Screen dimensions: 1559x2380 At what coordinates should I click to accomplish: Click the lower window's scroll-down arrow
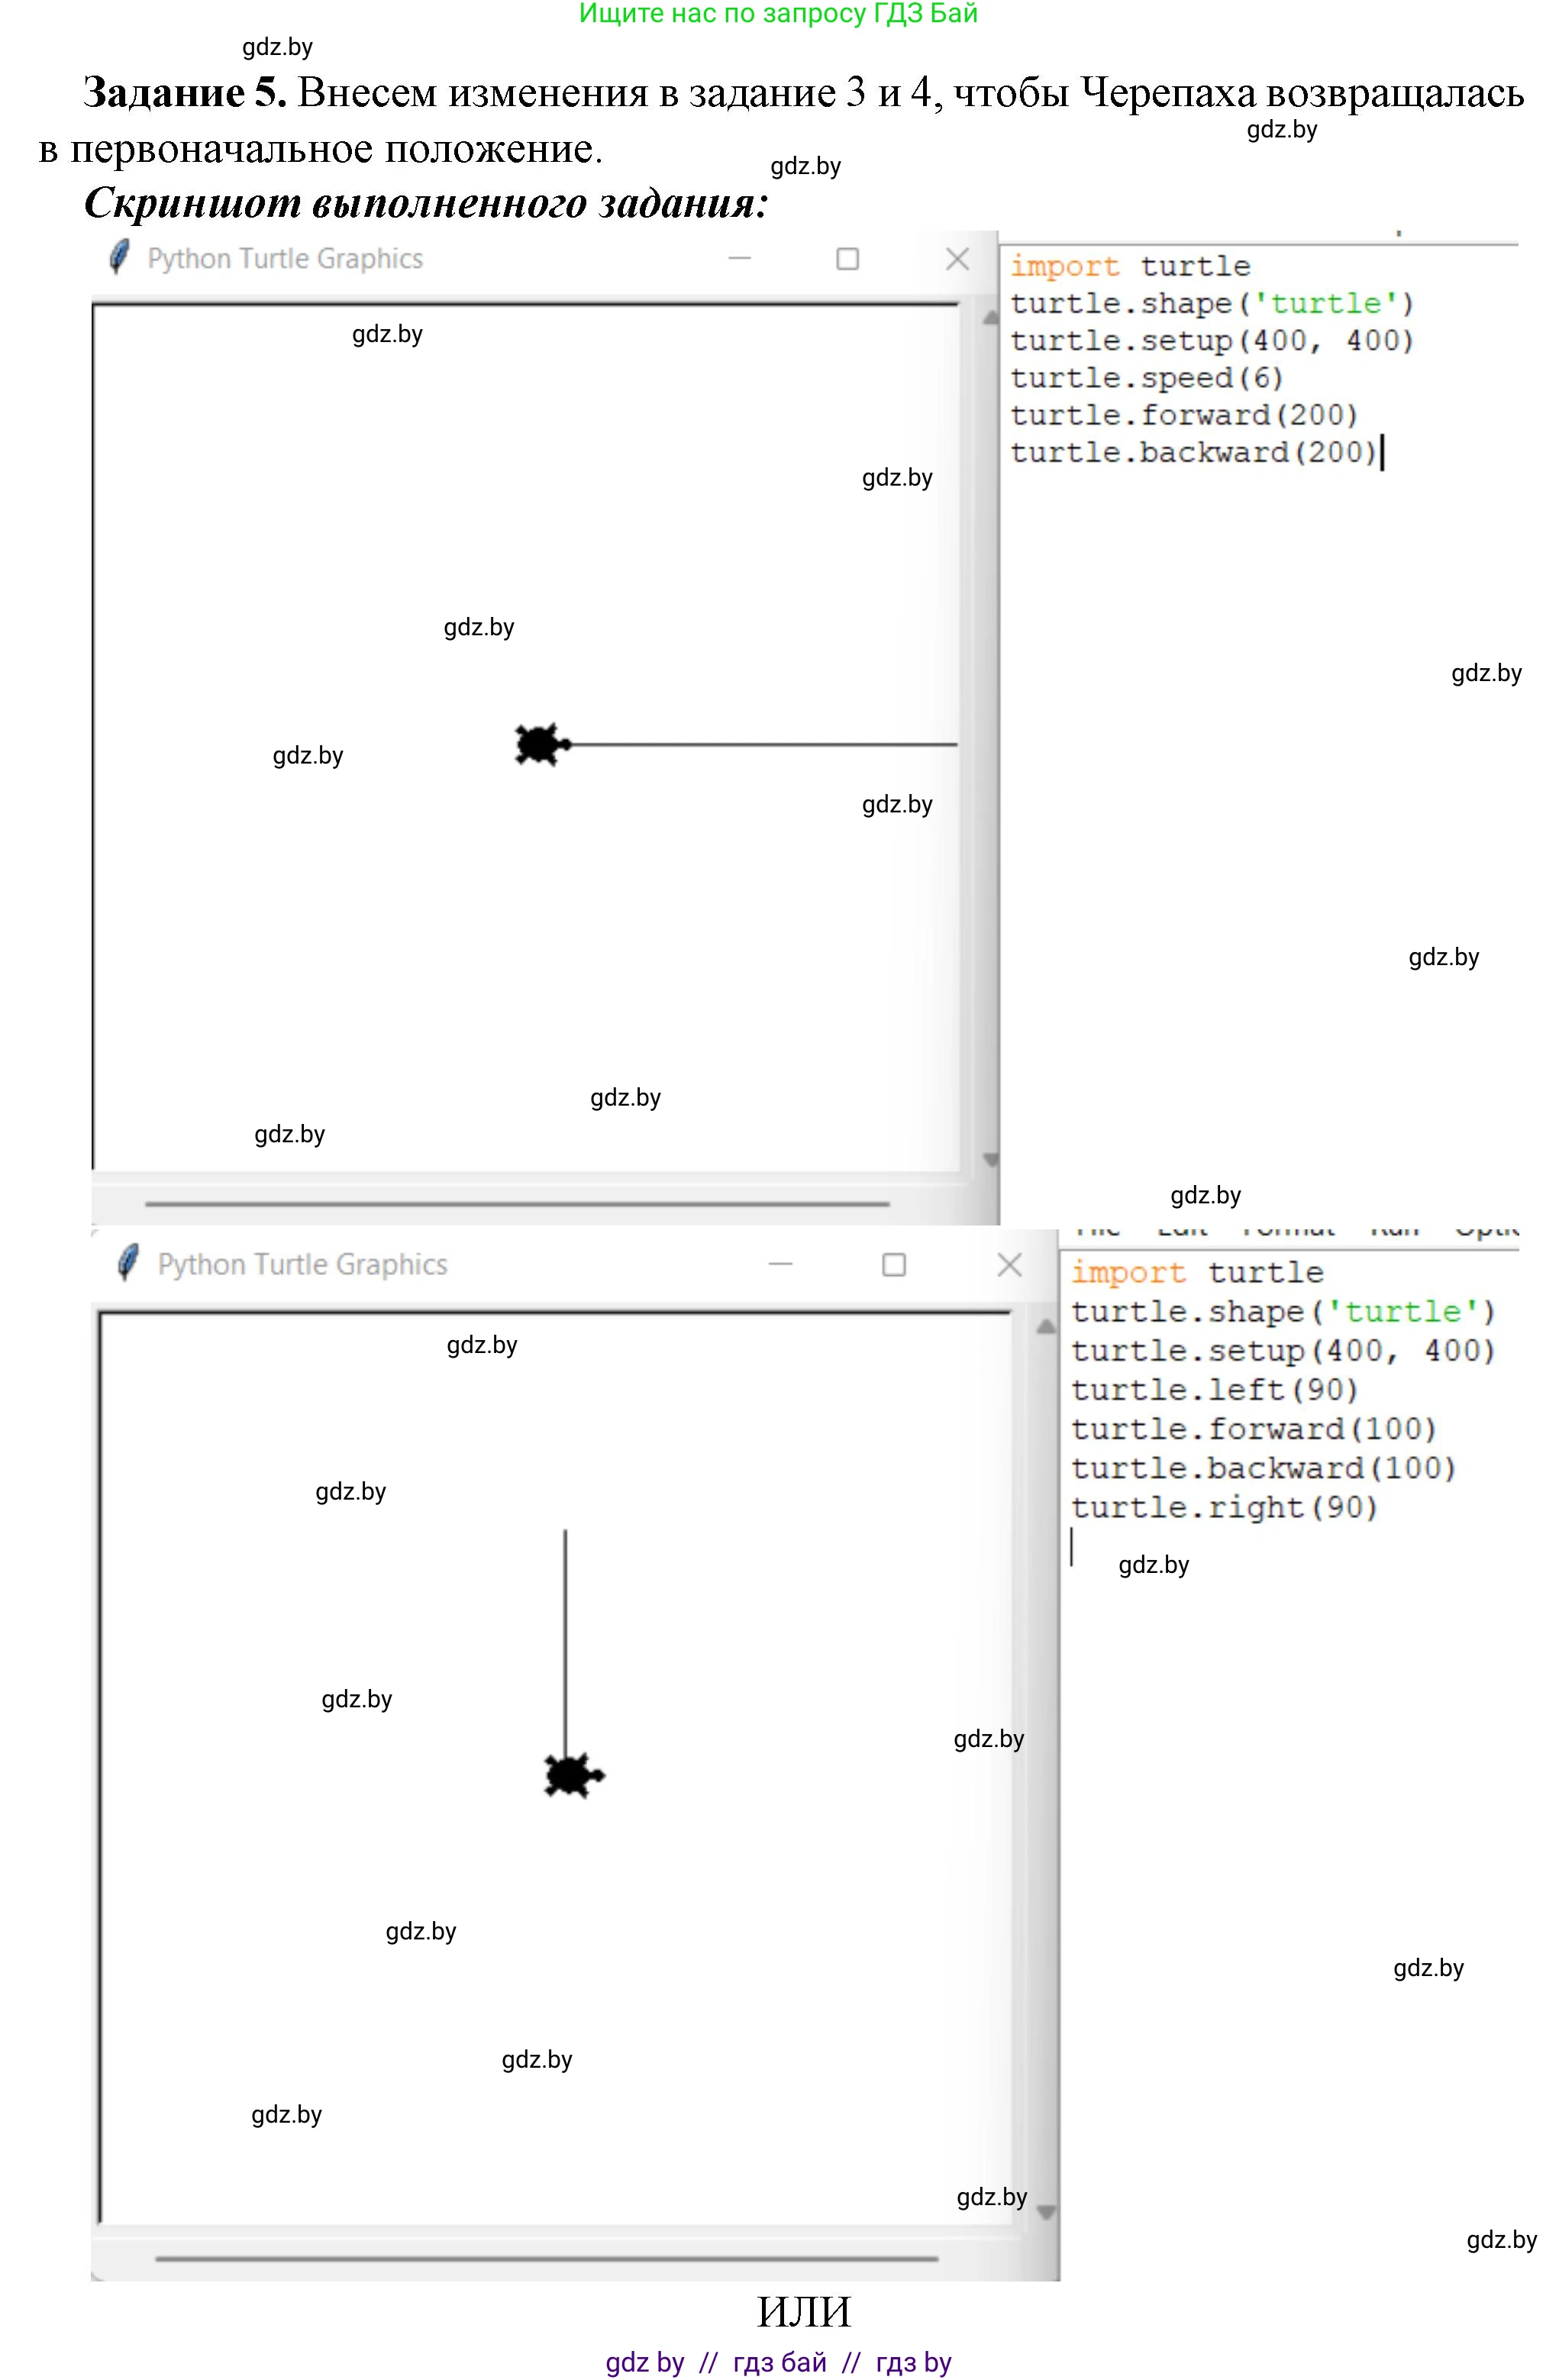(x=1045, y=2213)
